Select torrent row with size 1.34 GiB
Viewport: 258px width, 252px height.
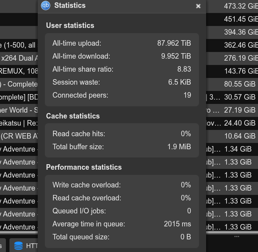[232, 149]
